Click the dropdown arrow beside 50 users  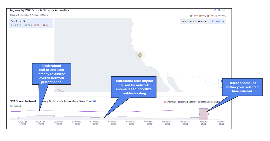[223, 21]
